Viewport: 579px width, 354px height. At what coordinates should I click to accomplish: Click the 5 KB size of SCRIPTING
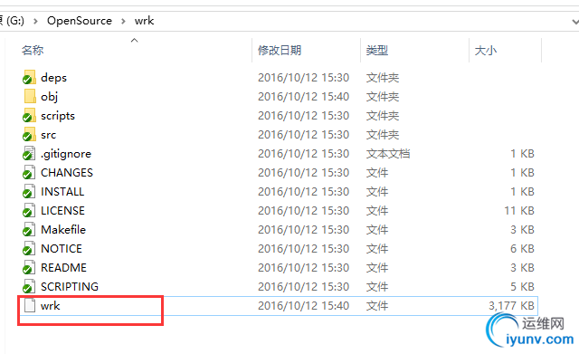(522, 287)
